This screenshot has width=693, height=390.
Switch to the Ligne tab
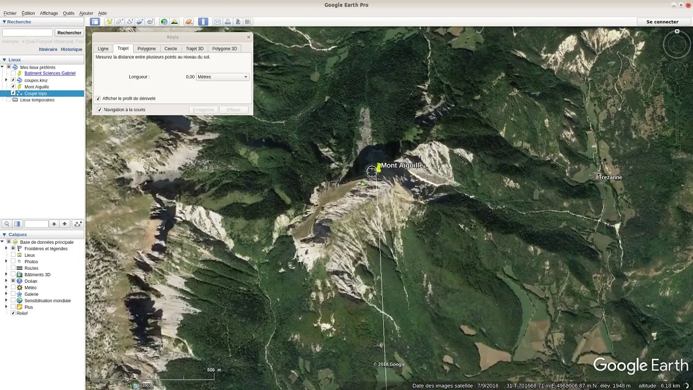pos(103,49)
